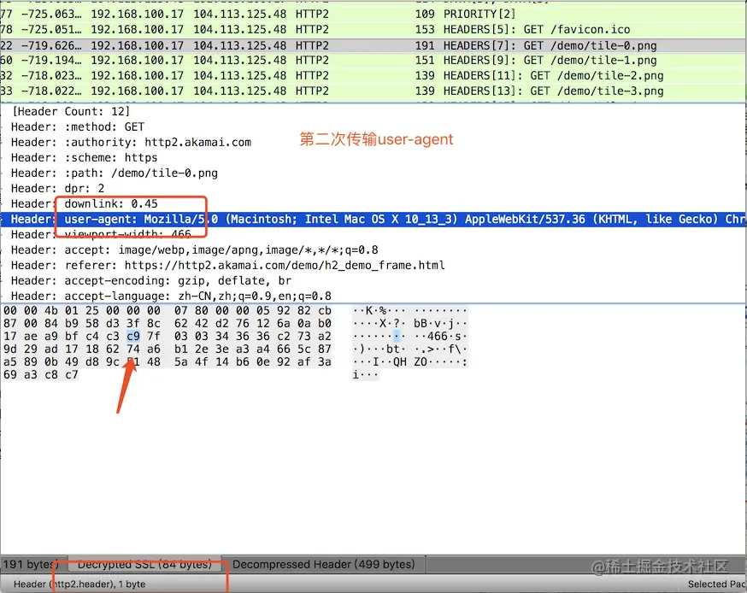
Task: Select packet row GET /demo/tile-3.png
Action: click(373, 91)
